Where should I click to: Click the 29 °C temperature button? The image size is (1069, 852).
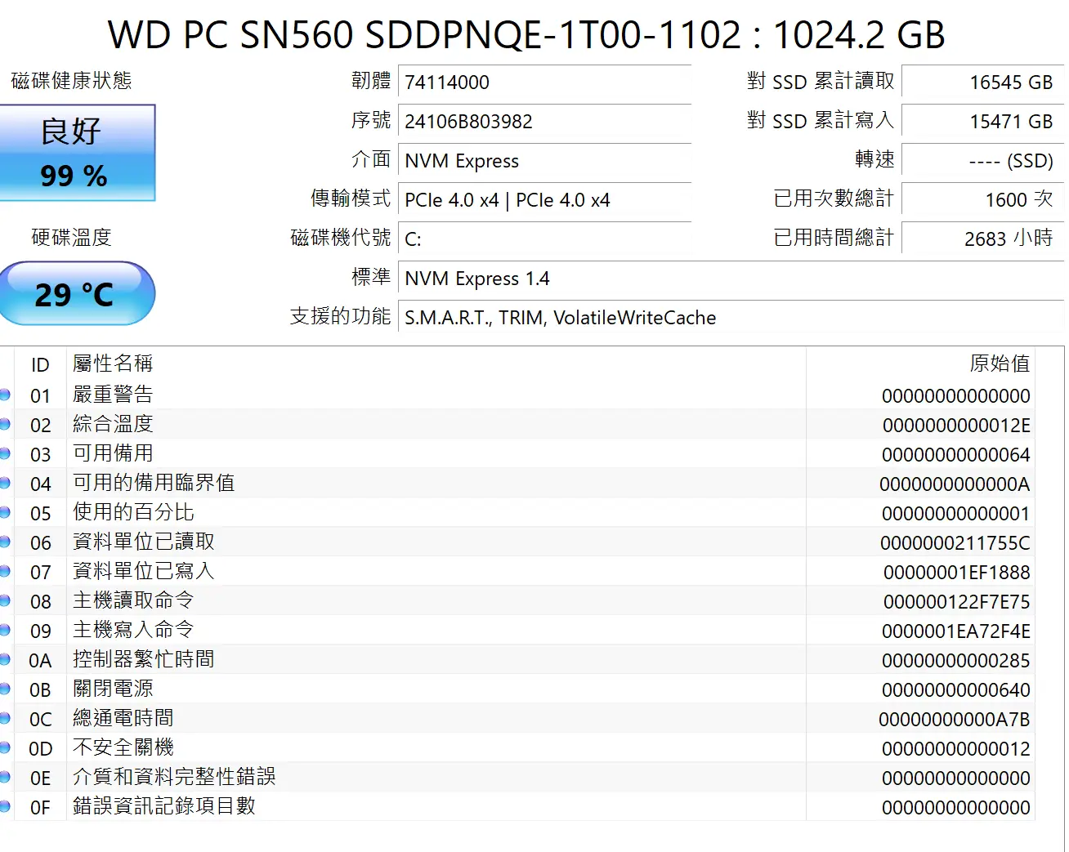click(76, 294)
